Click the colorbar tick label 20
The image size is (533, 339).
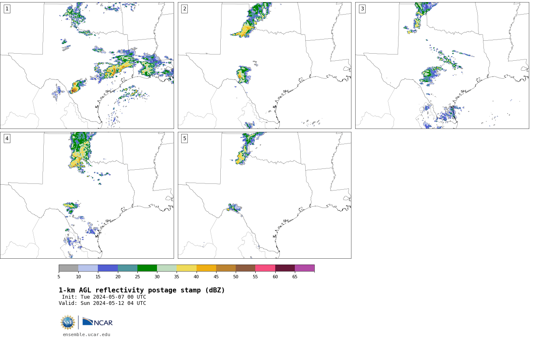pos(118,277)
